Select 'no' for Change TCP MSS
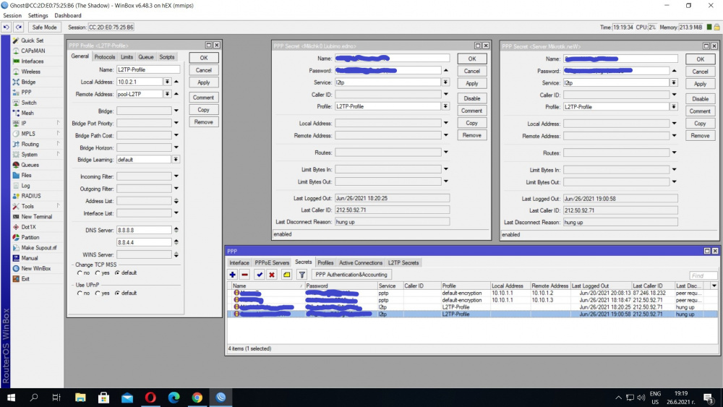Viewport: 723px width, 407px height. tap(79, 273)
